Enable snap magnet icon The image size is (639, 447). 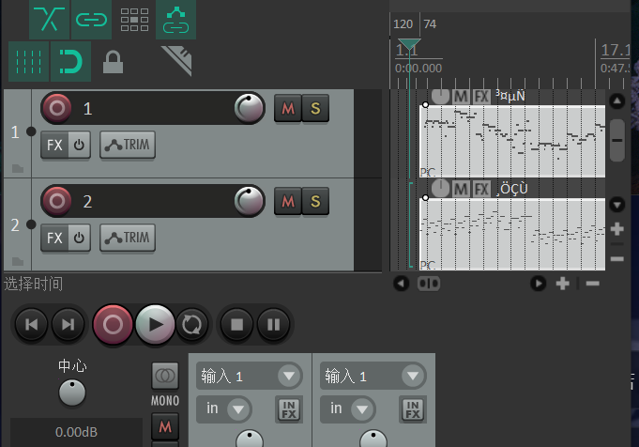tap(70, 62)
